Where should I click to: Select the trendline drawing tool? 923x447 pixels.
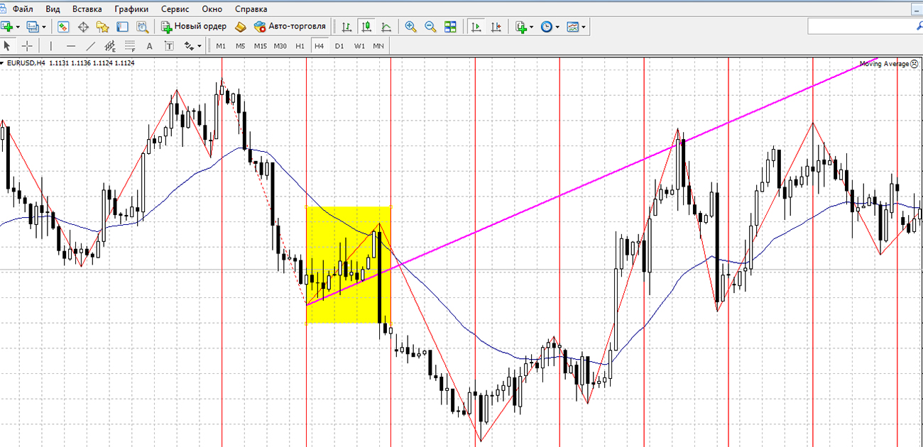point(90,46)
